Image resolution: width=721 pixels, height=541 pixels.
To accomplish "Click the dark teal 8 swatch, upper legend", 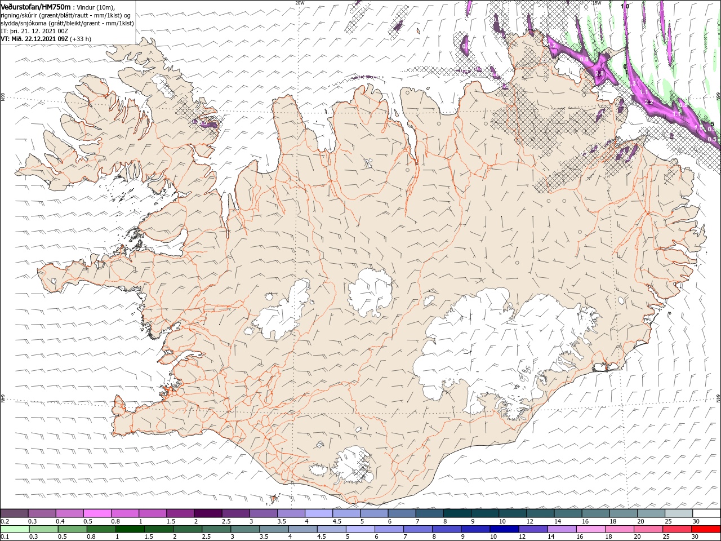I will point(457,513).
